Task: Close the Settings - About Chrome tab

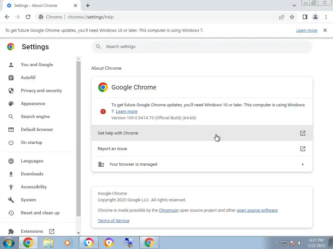Action: point(75,6)
